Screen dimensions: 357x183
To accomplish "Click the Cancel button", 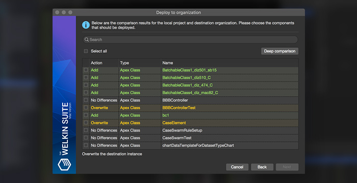I will pos(237,167).
